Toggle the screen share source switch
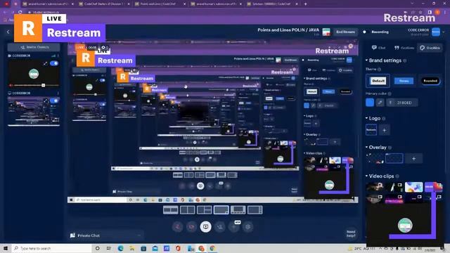This screenshot has width=450, height=253. (x=54, y=100)
